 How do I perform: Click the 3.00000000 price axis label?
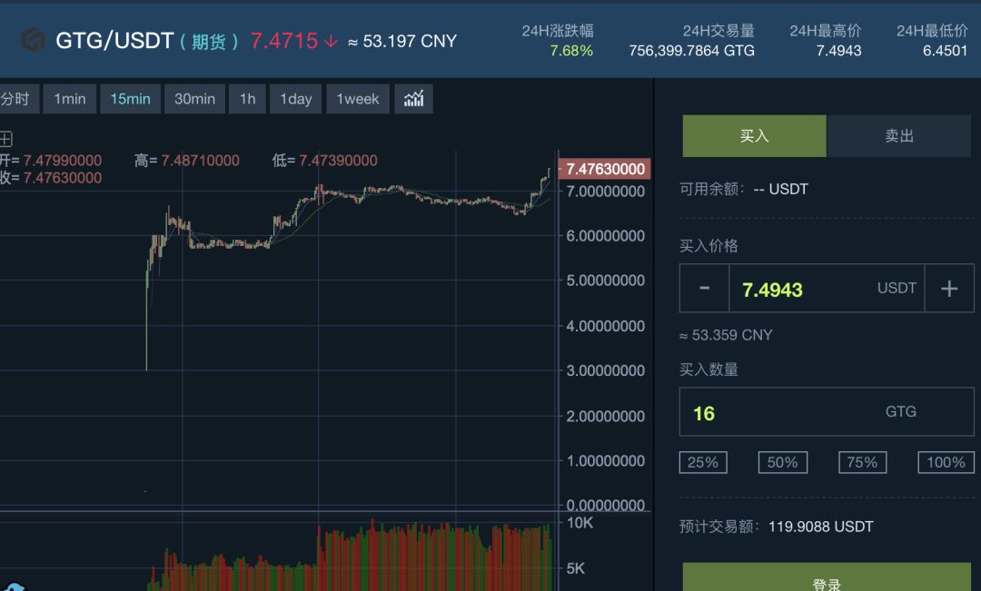605,370
